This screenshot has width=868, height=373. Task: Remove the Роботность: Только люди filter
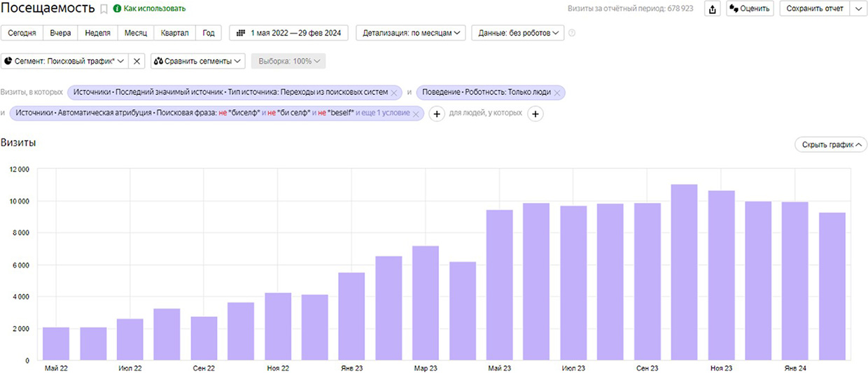[556, 92]
